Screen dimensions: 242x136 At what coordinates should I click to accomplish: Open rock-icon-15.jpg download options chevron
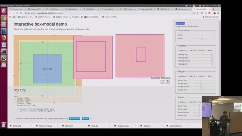pyautogui.click(x=57, y=126)
